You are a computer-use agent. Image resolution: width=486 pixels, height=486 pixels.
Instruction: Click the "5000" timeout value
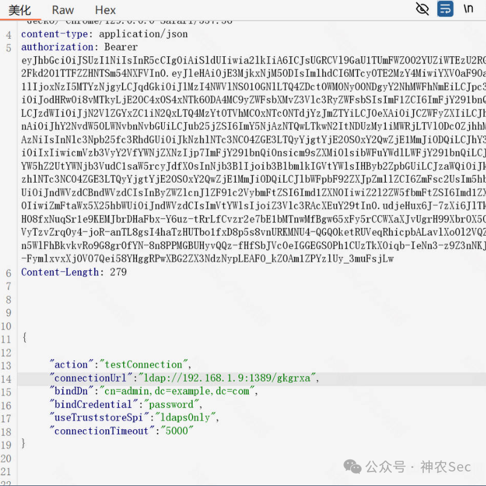click(x=177, y=431)
